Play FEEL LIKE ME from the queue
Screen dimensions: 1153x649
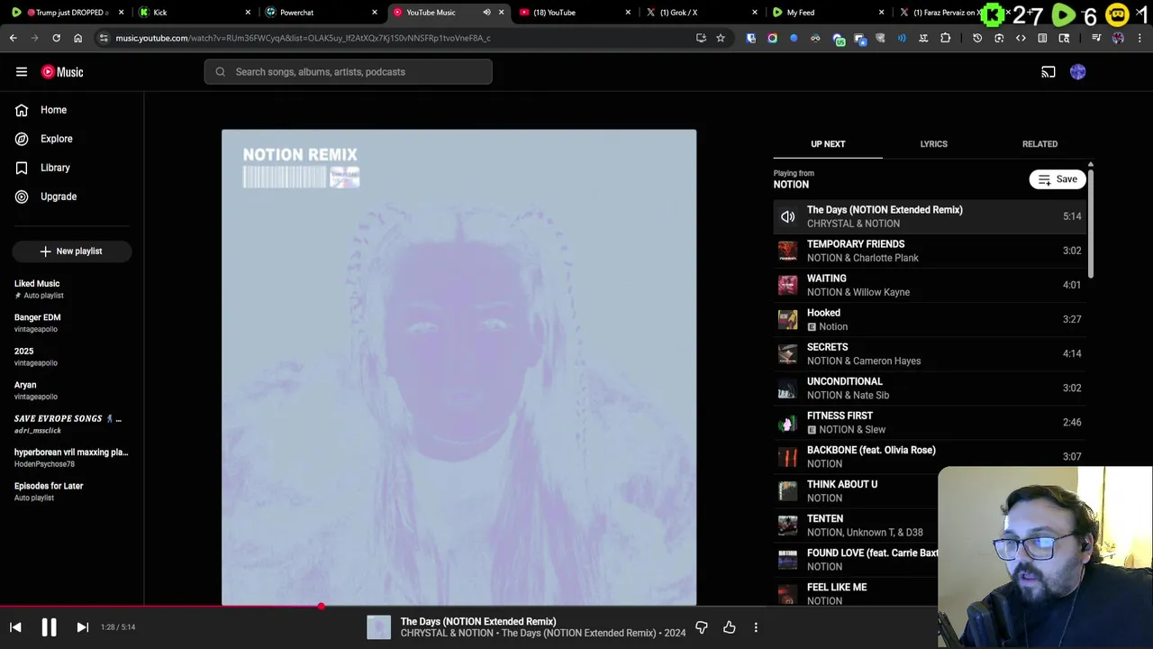[856, 593]
